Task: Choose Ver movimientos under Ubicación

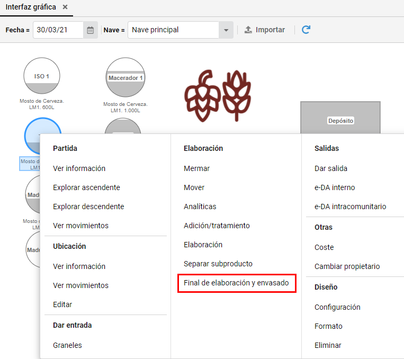Action: pos(80,285)
